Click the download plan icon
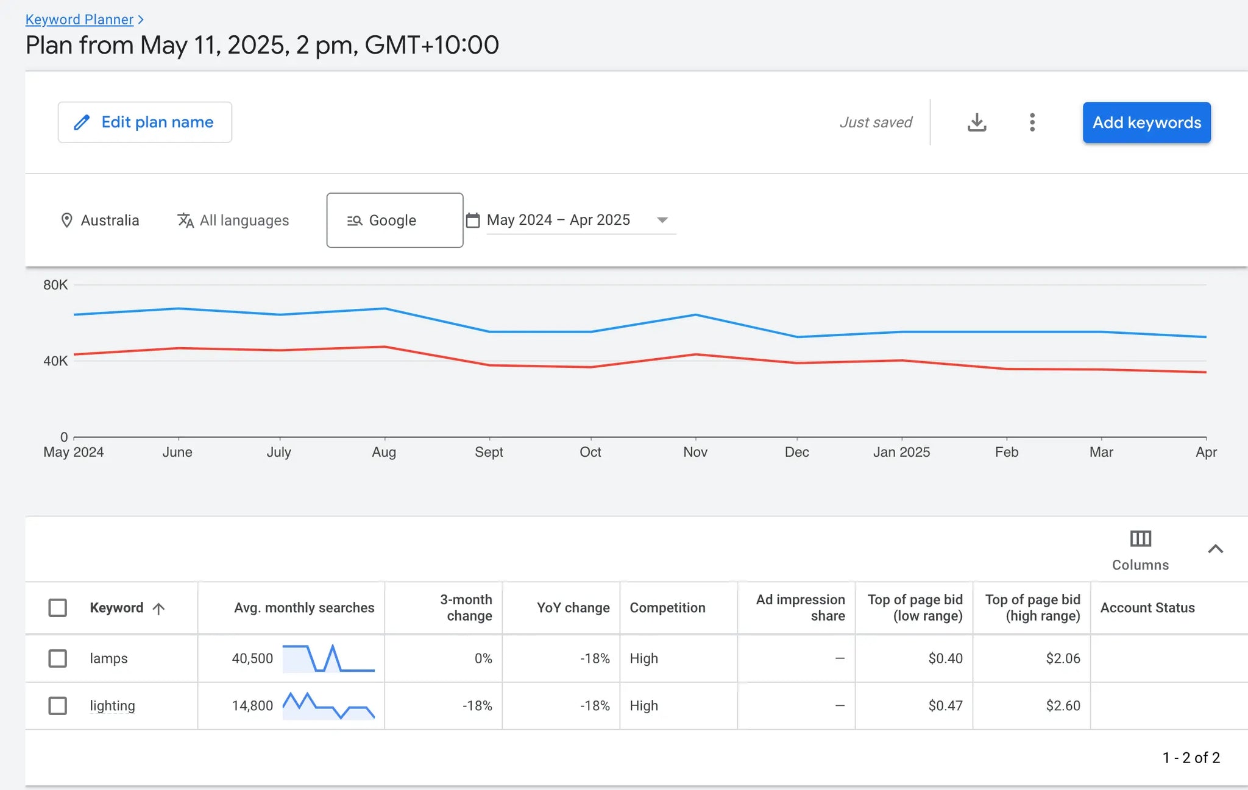The height and width of the screenshot is (790, 1248). [x=977, y=122]
